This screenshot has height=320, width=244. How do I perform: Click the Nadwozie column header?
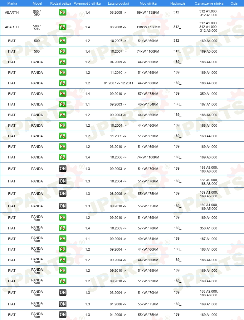click(x=178, y=3)
